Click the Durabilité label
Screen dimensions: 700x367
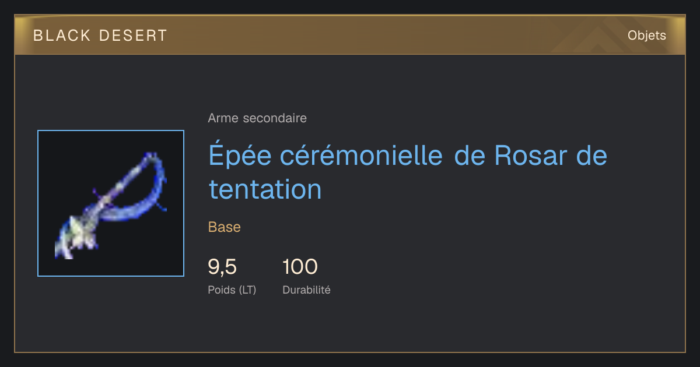click(306, 290)
